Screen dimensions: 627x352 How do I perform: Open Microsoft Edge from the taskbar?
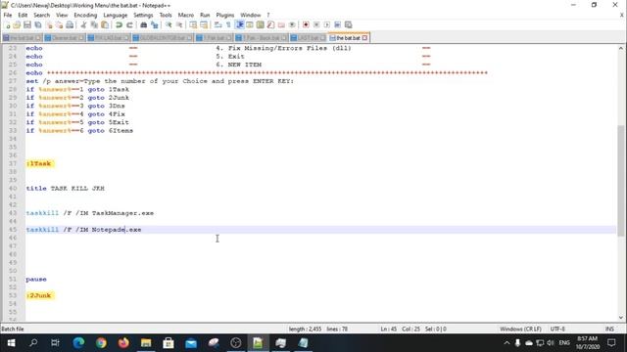(x=78, y=343)
